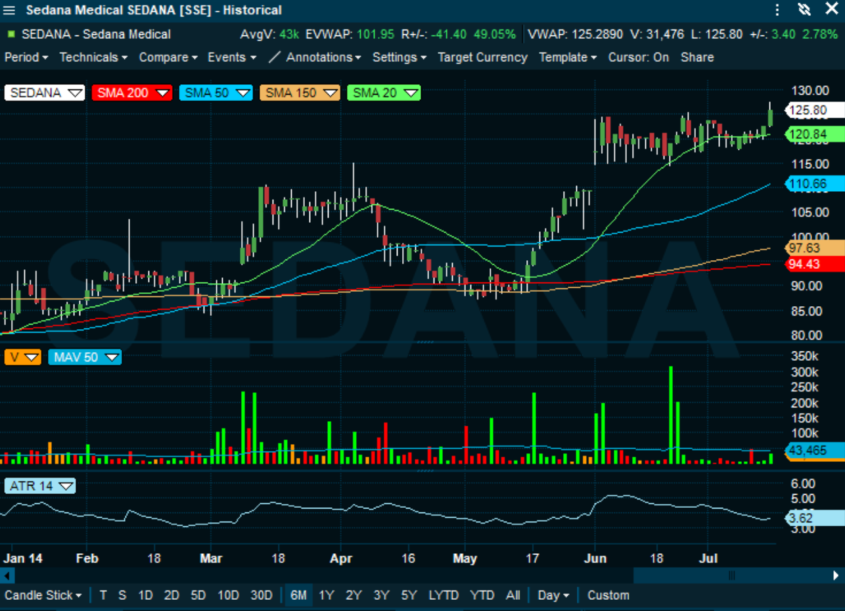Click the 97.63 SMA 150 axis label
The height and width of the screenshot is (611, 845).
815,248
